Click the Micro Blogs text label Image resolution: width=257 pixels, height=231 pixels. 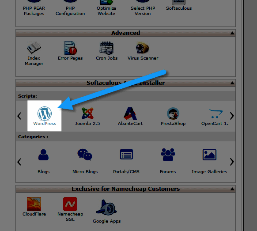click(x=85, y=172)
